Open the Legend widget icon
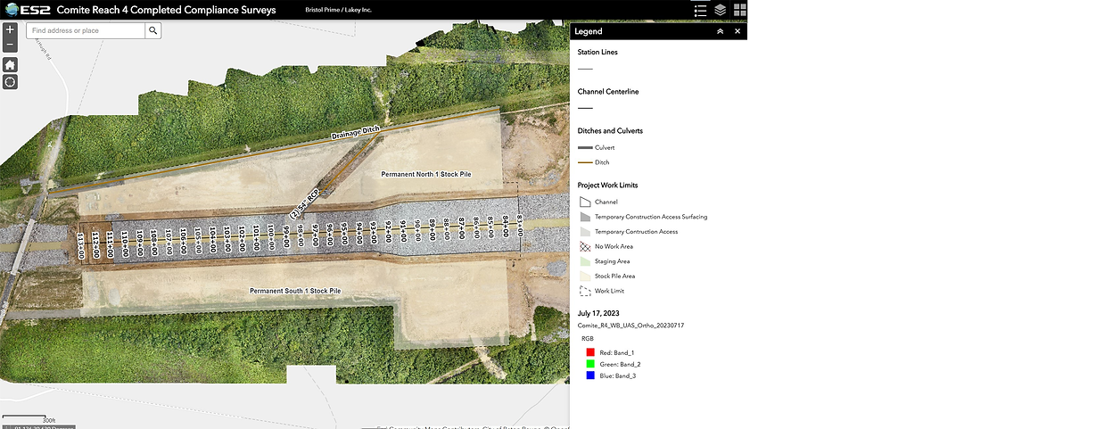Screen dimensions: 1096x429 700,10
